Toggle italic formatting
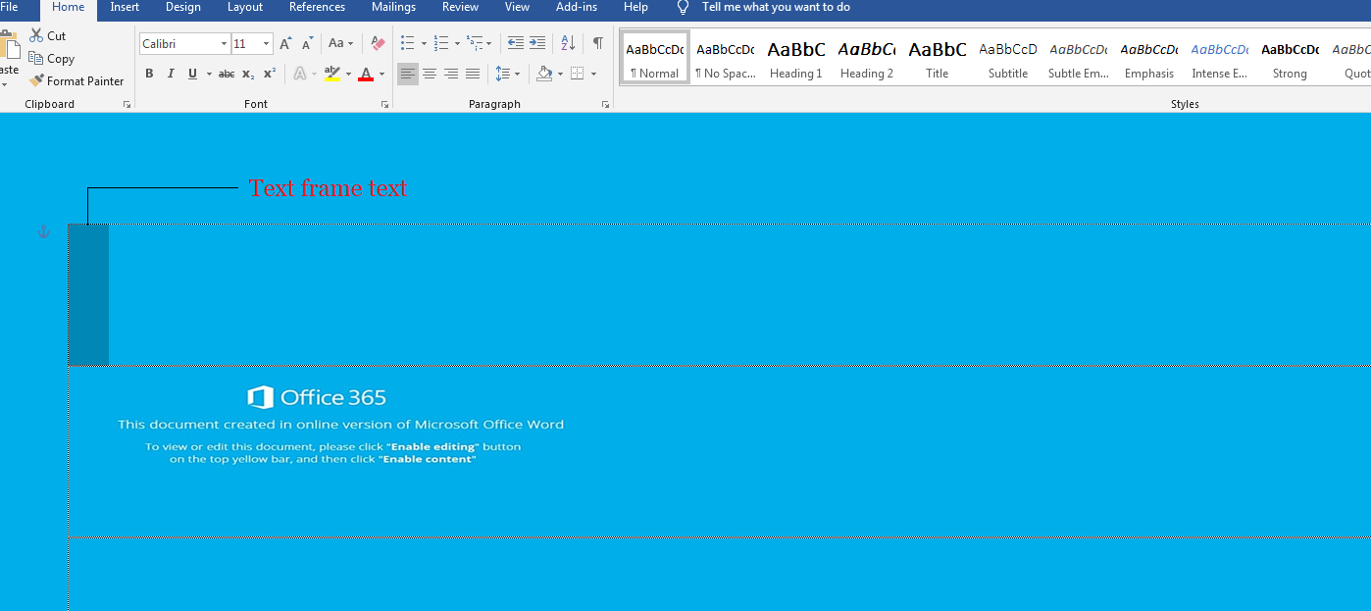 click(171, 74)
